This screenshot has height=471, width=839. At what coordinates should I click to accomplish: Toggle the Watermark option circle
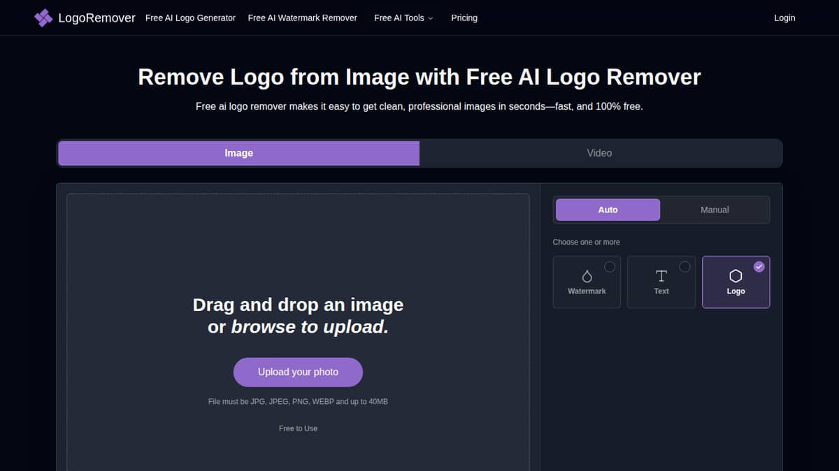(x=610, y=266)
